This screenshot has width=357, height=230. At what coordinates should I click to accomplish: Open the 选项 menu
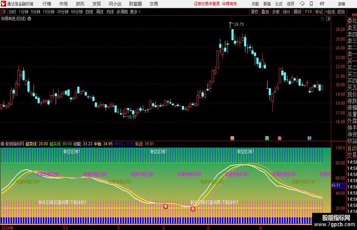click(x=290, y=4)
